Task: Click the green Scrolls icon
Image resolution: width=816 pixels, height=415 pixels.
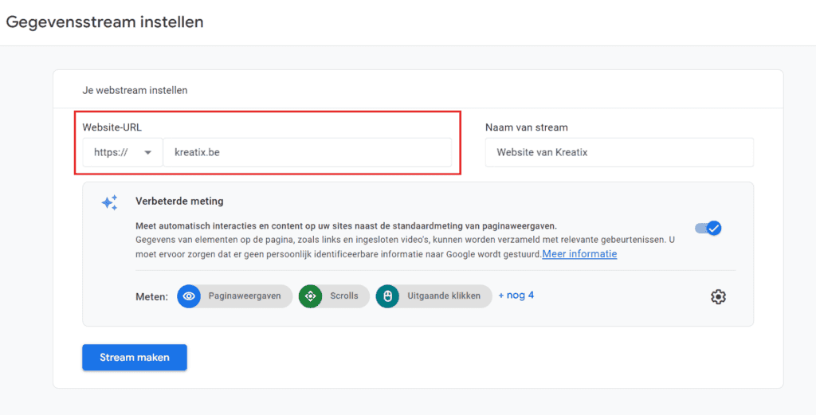Action: pos(310,296)
